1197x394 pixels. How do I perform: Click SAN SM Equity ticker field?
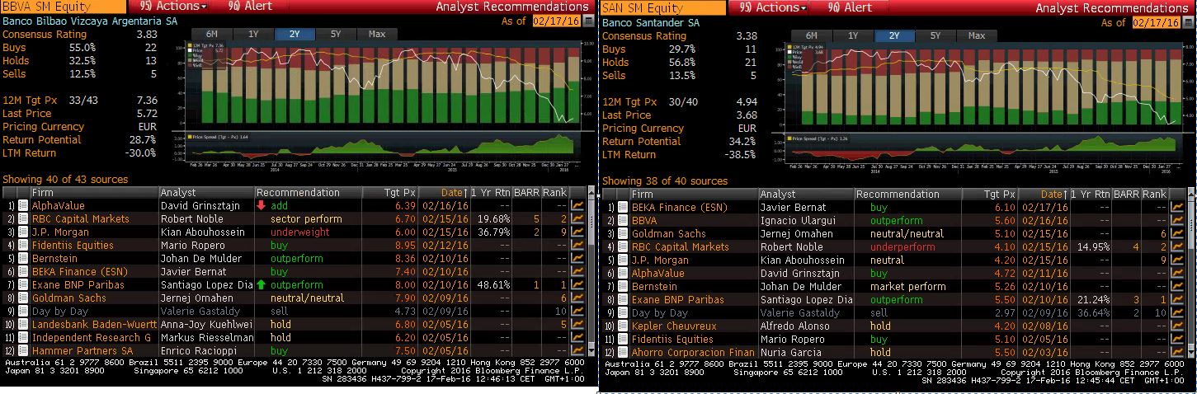663,7
